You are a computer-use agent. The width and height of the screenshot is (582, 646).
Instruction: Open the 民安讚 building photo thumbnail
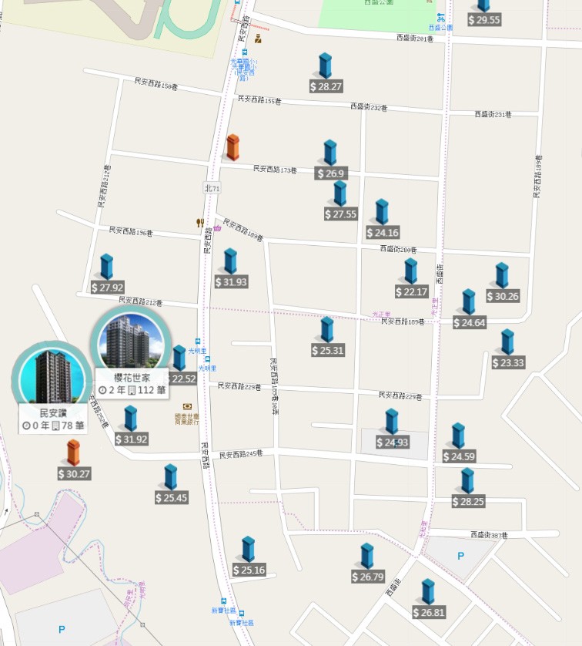pyautogui.click(x=52, y=377)
